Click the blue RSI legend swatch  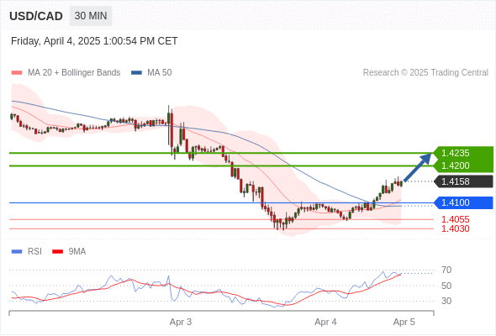(17, 252)
